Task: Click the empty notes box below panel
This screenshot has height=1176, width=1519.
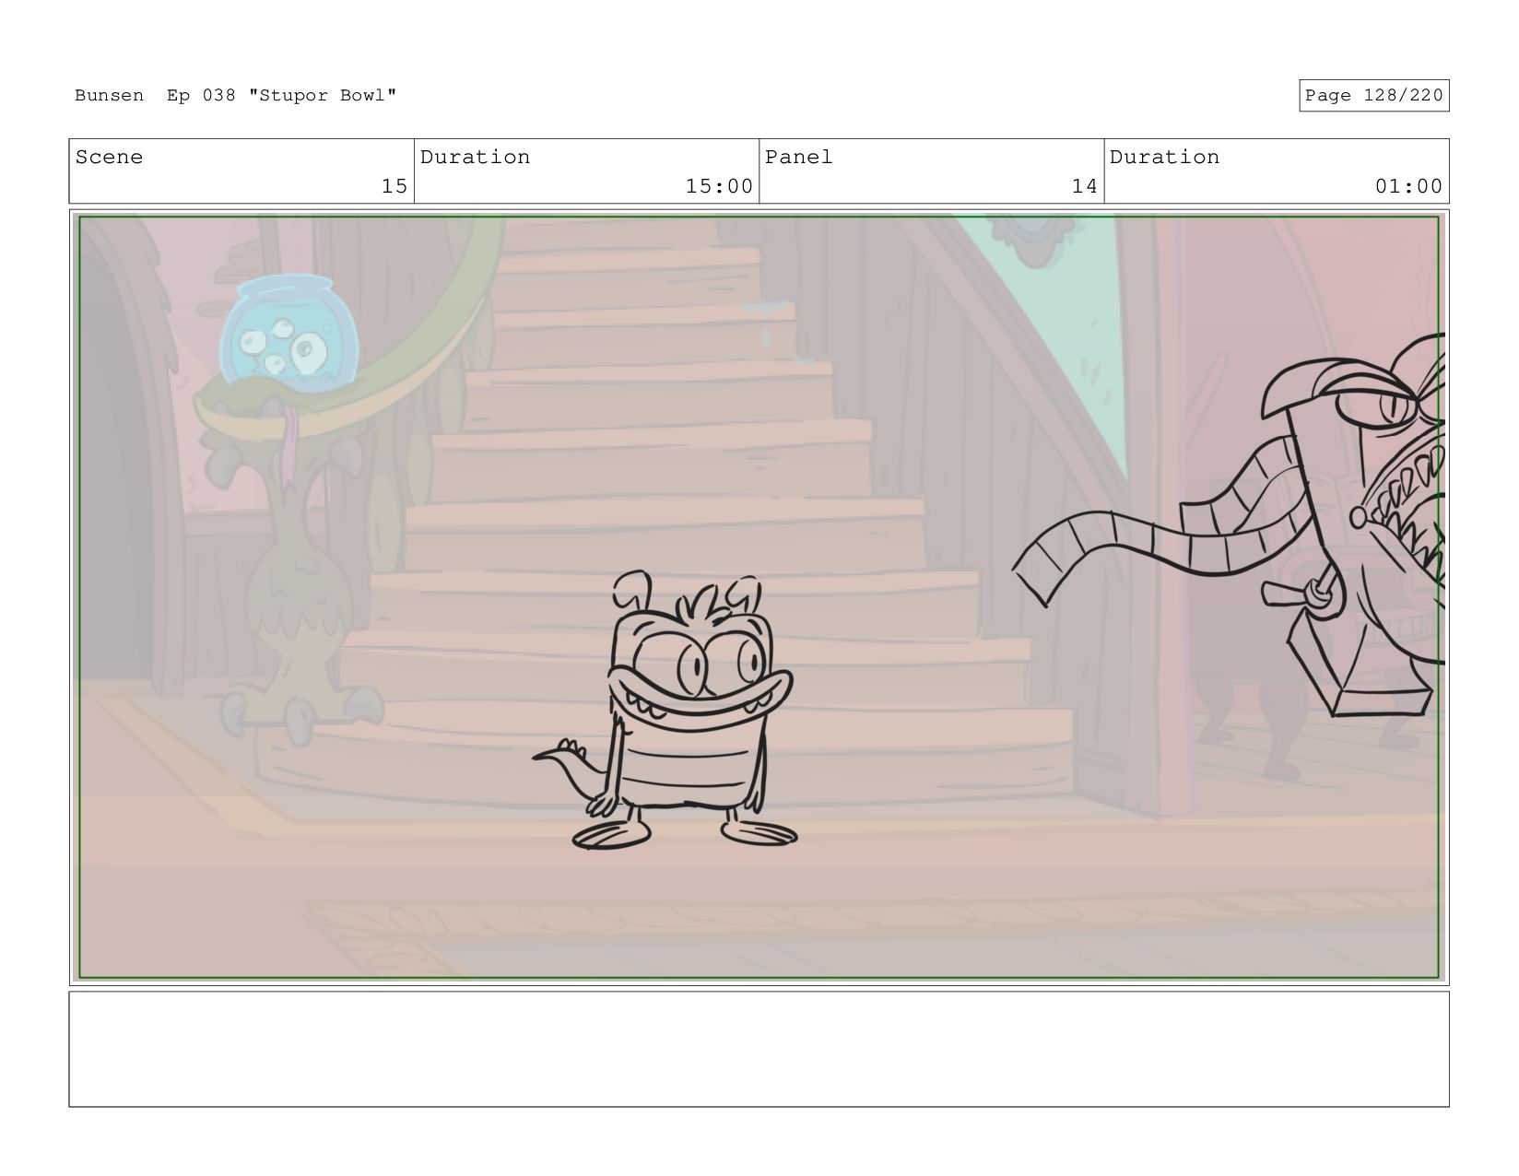Action: [x=759, y=1049]
